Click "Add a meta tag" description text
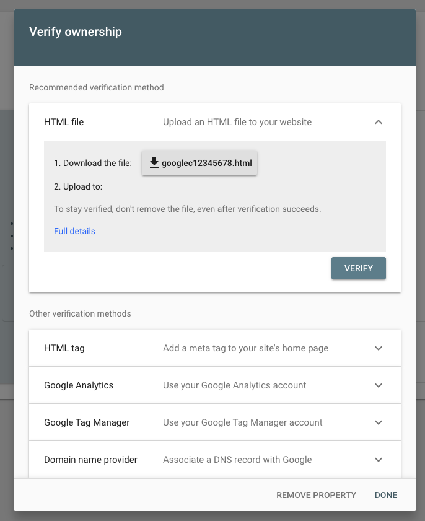The image size is (425, 521). click(245, 348)
